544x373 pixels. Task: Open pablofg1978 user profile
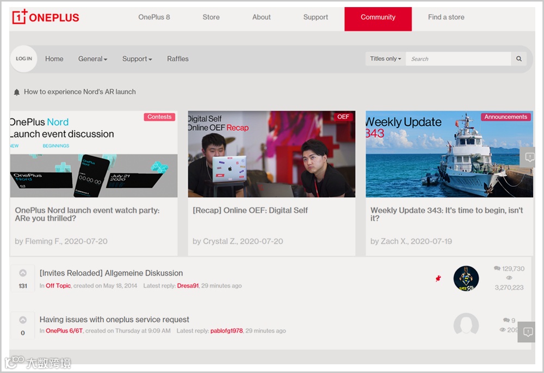226,331
